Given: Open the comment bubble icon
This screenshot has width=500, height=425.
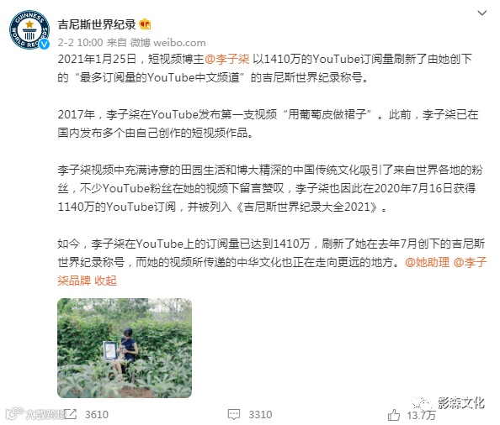Looking at the screenshot, I should [x=234, y=414].
